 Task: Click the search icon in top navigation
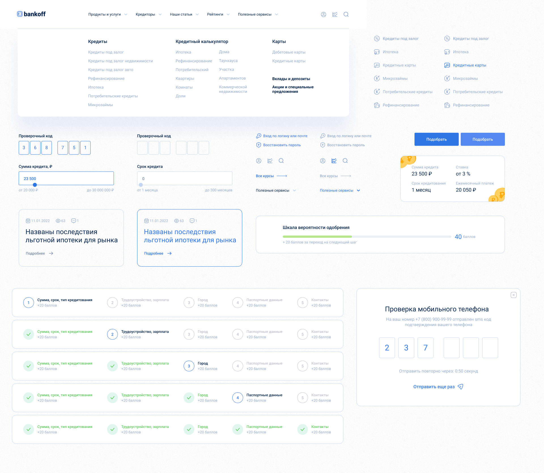coord(346,14)
